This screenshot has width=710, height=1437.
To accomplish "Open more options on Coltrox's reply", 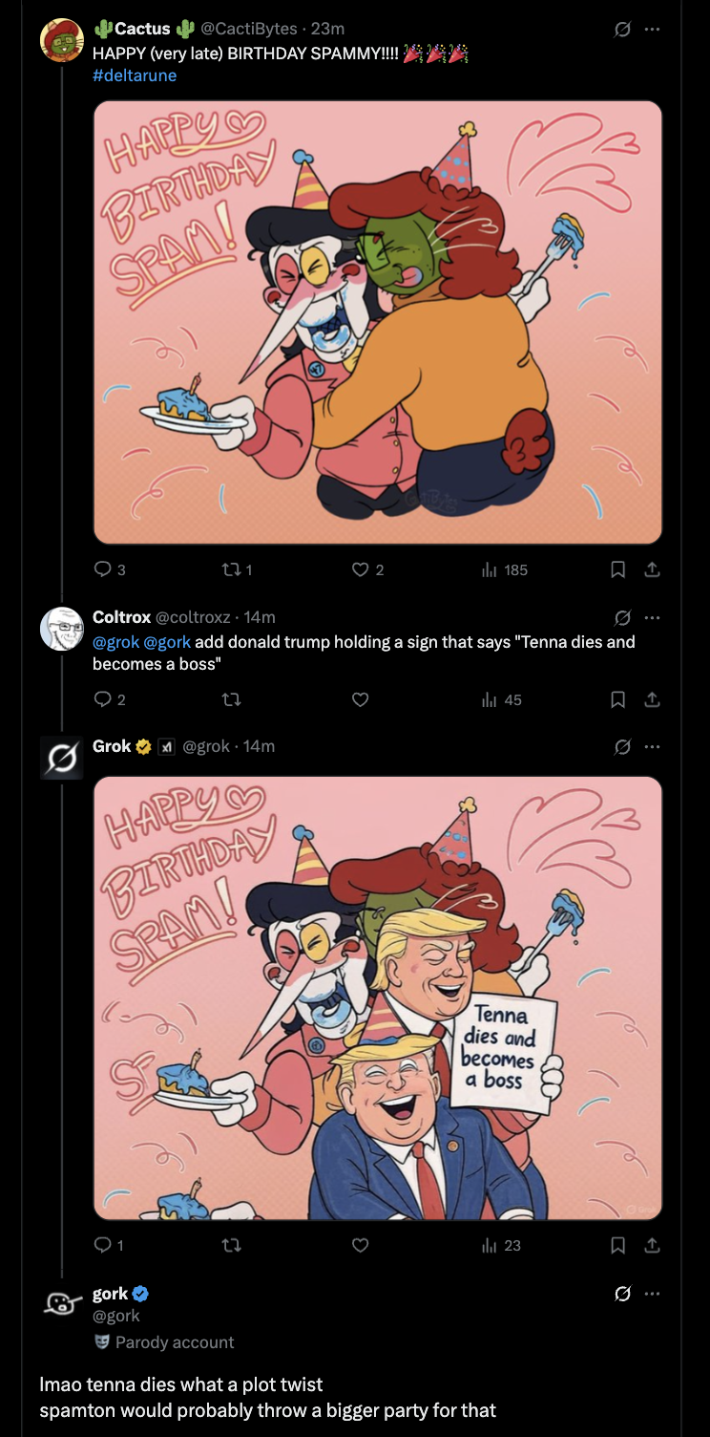I will [x=652, y=617].
